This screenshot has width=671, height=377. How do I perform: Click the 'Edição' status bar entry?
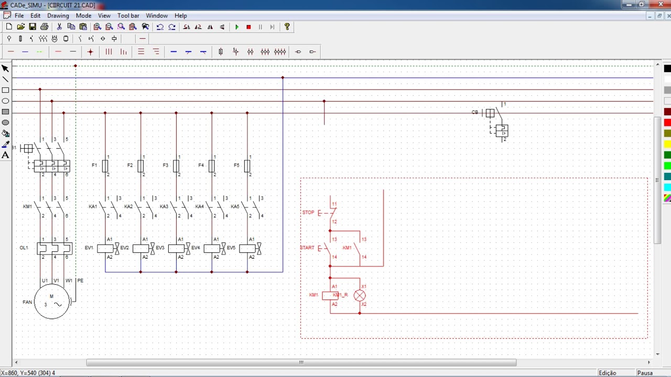pos(608,373)
